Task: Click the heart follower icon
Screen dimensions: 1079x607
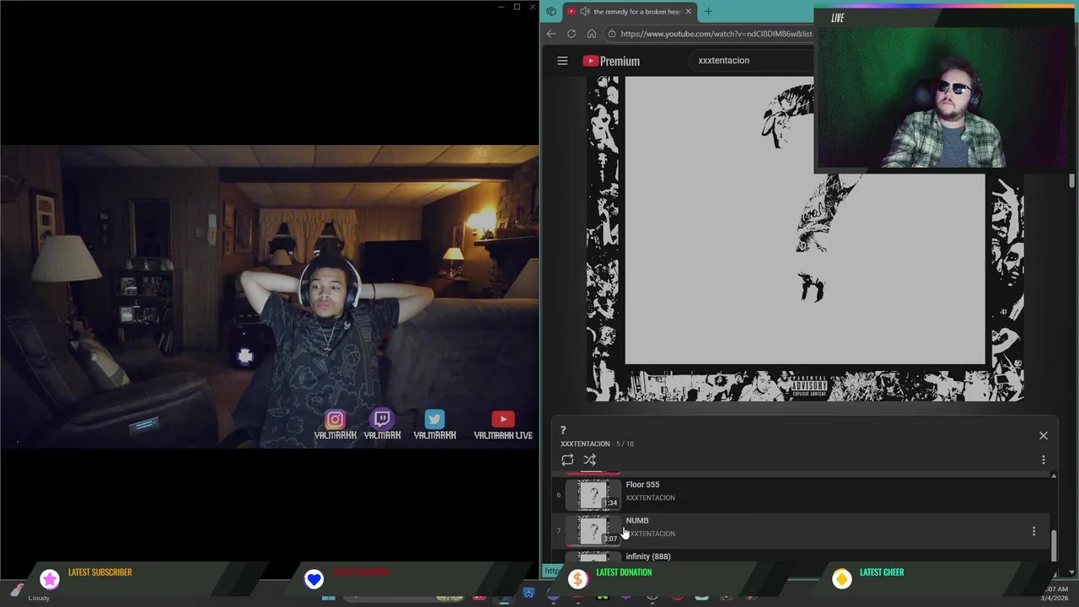Action: 314,579
